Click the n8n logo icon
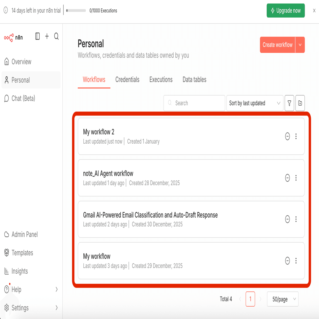This screenshot has height=319, width=319. tap(9, 38)
